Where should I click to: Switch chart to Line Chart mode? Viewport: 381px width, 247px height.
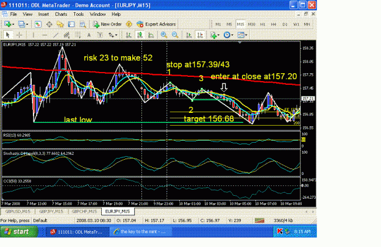151,35
